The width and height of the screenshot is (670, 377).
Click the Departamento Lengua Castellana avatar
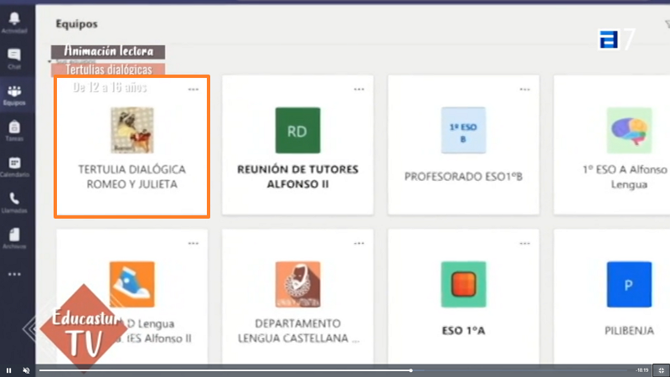click(298, 284)
